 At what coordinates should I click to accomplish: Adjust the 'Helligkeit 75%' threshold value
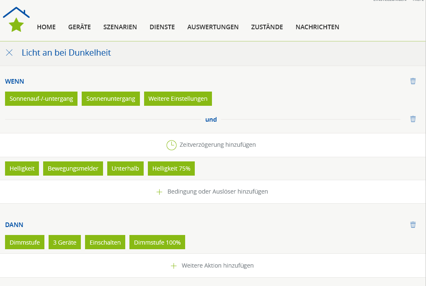tap(171, 169)
